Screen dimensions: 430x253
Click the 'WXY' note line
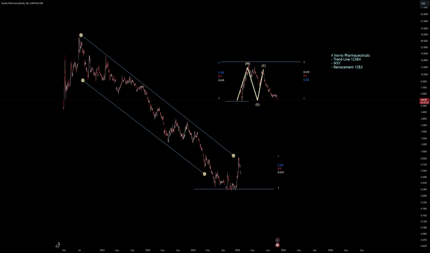[x=336, y=63]
